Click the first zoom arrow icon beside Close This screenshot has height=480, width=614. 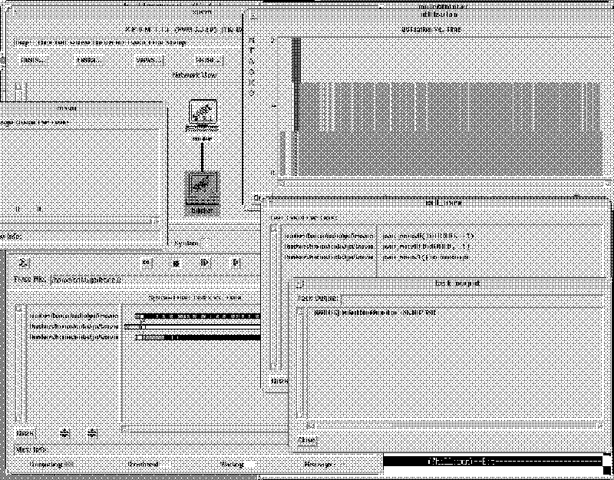(65, 433)
